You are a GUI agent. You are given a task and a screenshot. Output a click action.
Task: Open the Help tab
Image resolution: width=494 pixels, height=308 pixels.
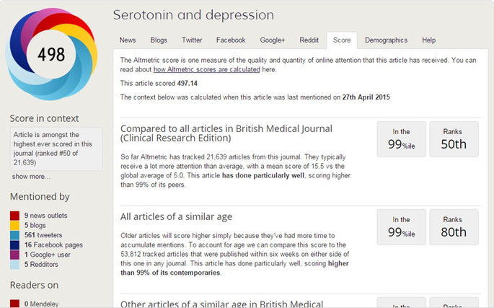point(429,40)
